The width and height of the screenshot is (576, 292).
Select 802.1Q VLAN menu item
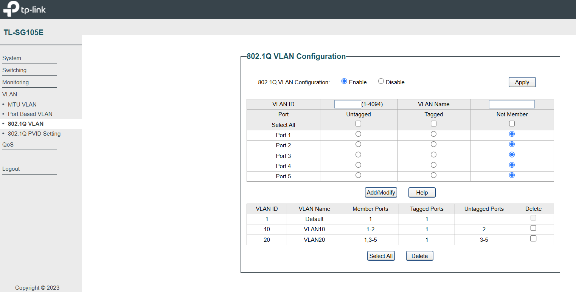click(x=26, y=124)
